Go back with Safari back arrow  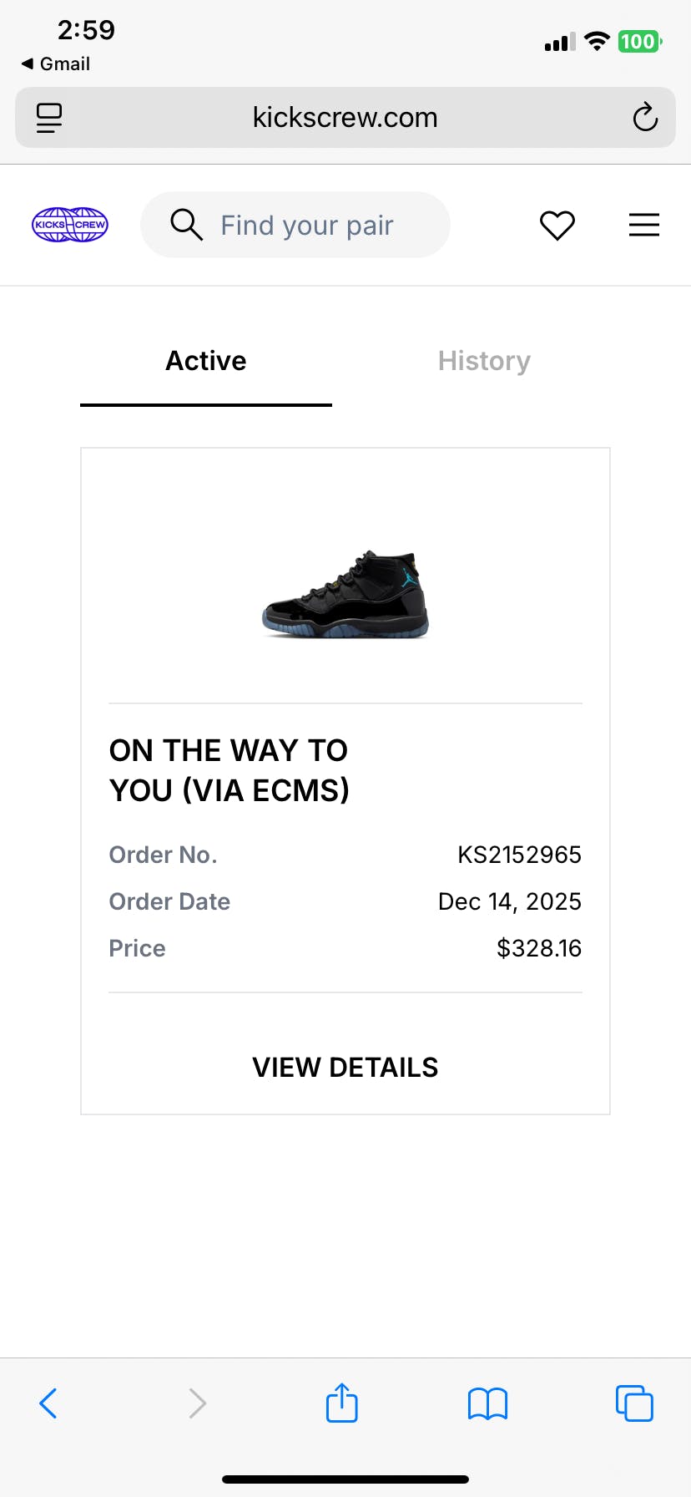[x=48, y=1403]
